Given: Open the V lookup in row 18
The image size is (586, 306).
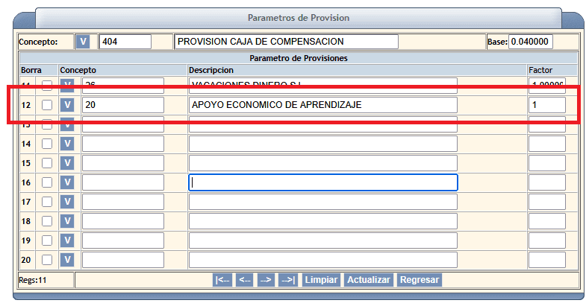Looking at the screenshot, I should [x=67, y=221].
